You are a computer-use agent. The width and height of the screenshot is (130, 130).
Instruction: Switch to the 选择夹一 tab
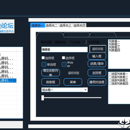click(38, 25)
